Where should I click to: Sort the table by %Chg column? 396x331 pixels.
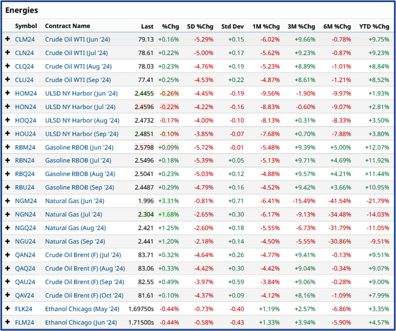click(x=170, y=26)
